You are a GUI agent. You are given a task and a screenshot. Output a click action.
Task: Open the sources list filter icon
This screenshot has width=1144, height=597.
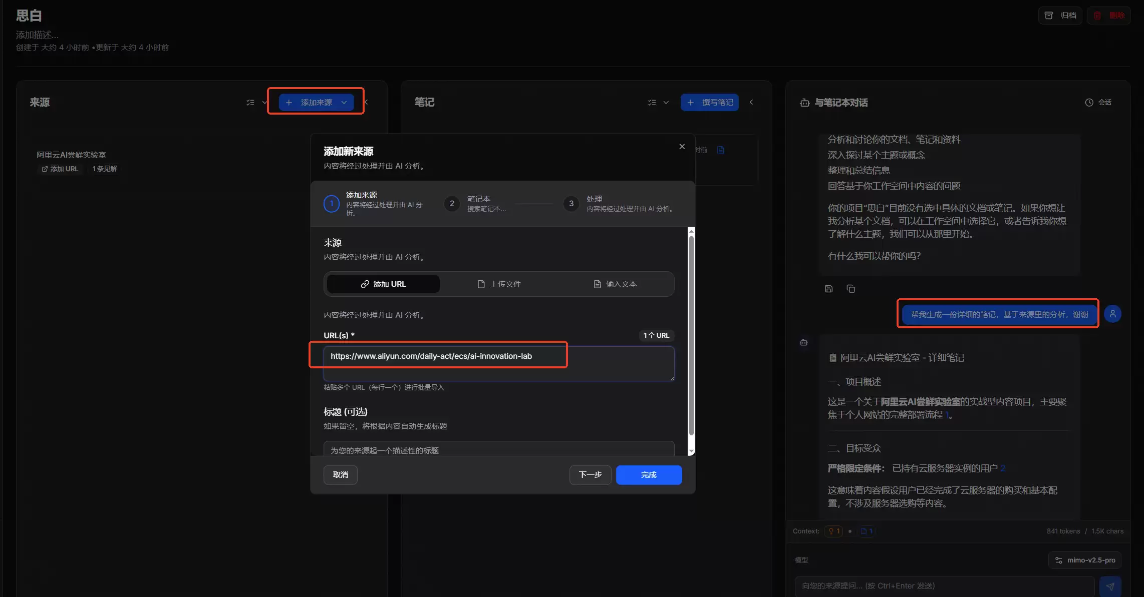point(250,102)
